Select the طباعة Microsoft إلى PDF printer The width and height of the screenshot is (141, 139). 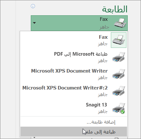(x=81, y=54)
